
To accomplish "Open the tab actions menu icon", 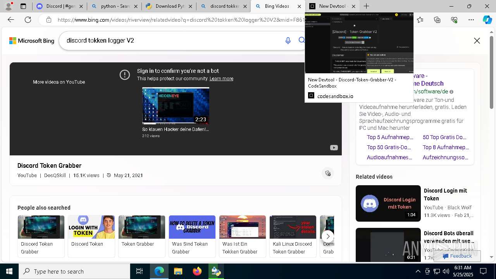I will pyautogui.click(x=23, y=6).
